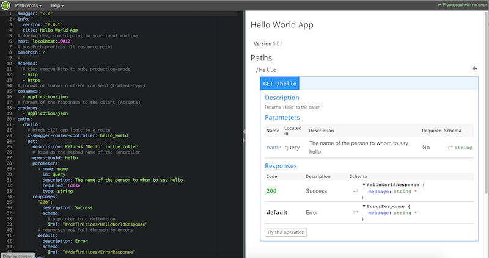Click line number 32 in the gutter
This screenshot has width=489, height=258.
[x=9, y=185]
